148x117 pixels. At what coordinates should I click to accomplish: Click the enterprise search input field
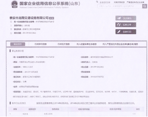(x=120, y=6)
